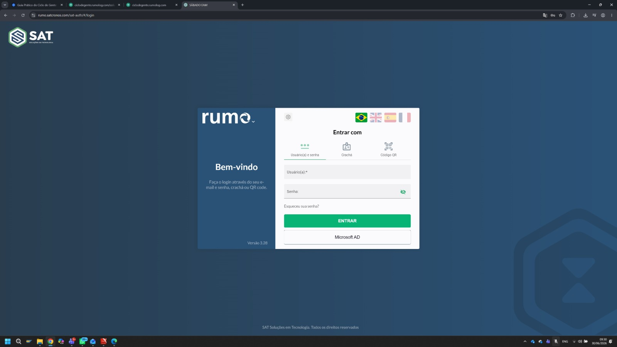Expand the small chevron beside rumo logo
The image size is (617, 347).
(253, 122)
